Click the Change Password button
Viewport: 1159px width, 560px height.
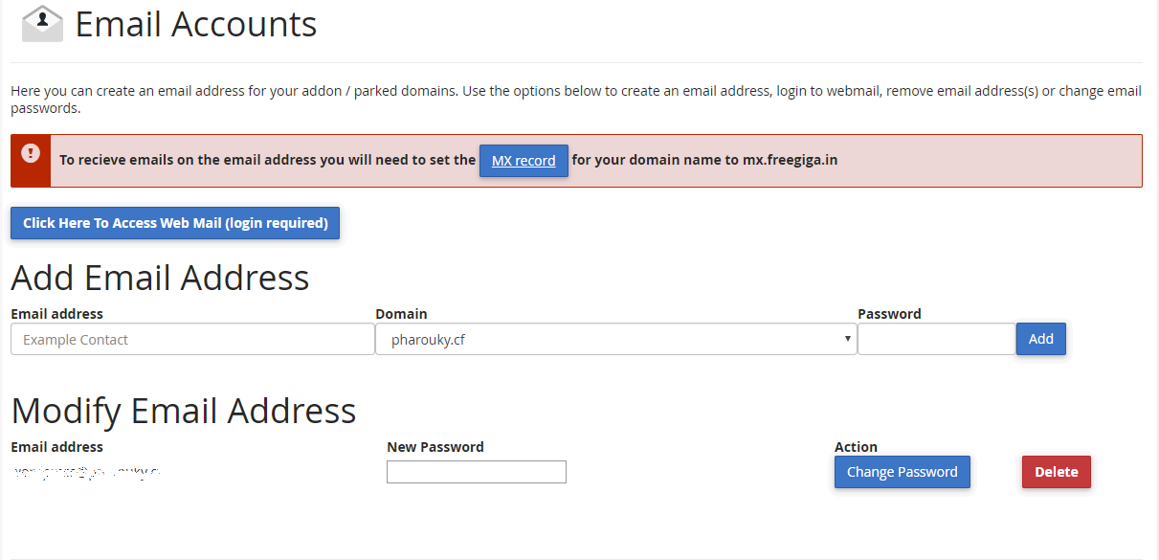(903, 472)
